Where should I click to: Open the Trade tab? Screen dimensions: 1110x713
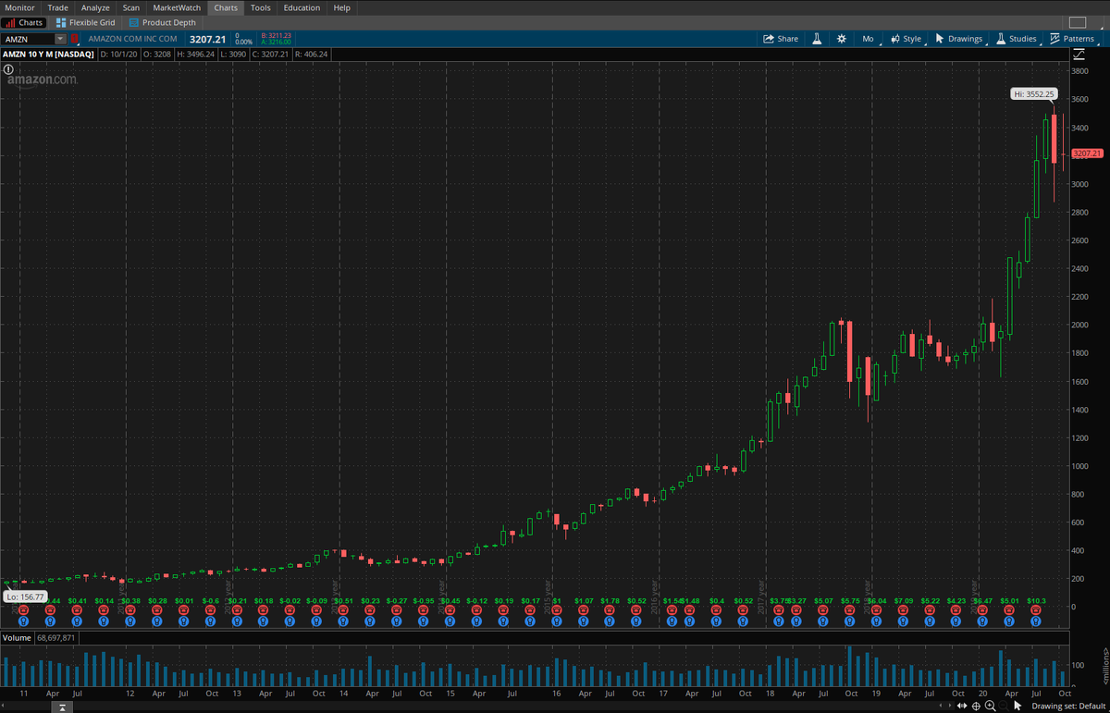click(x=57, y=7)
